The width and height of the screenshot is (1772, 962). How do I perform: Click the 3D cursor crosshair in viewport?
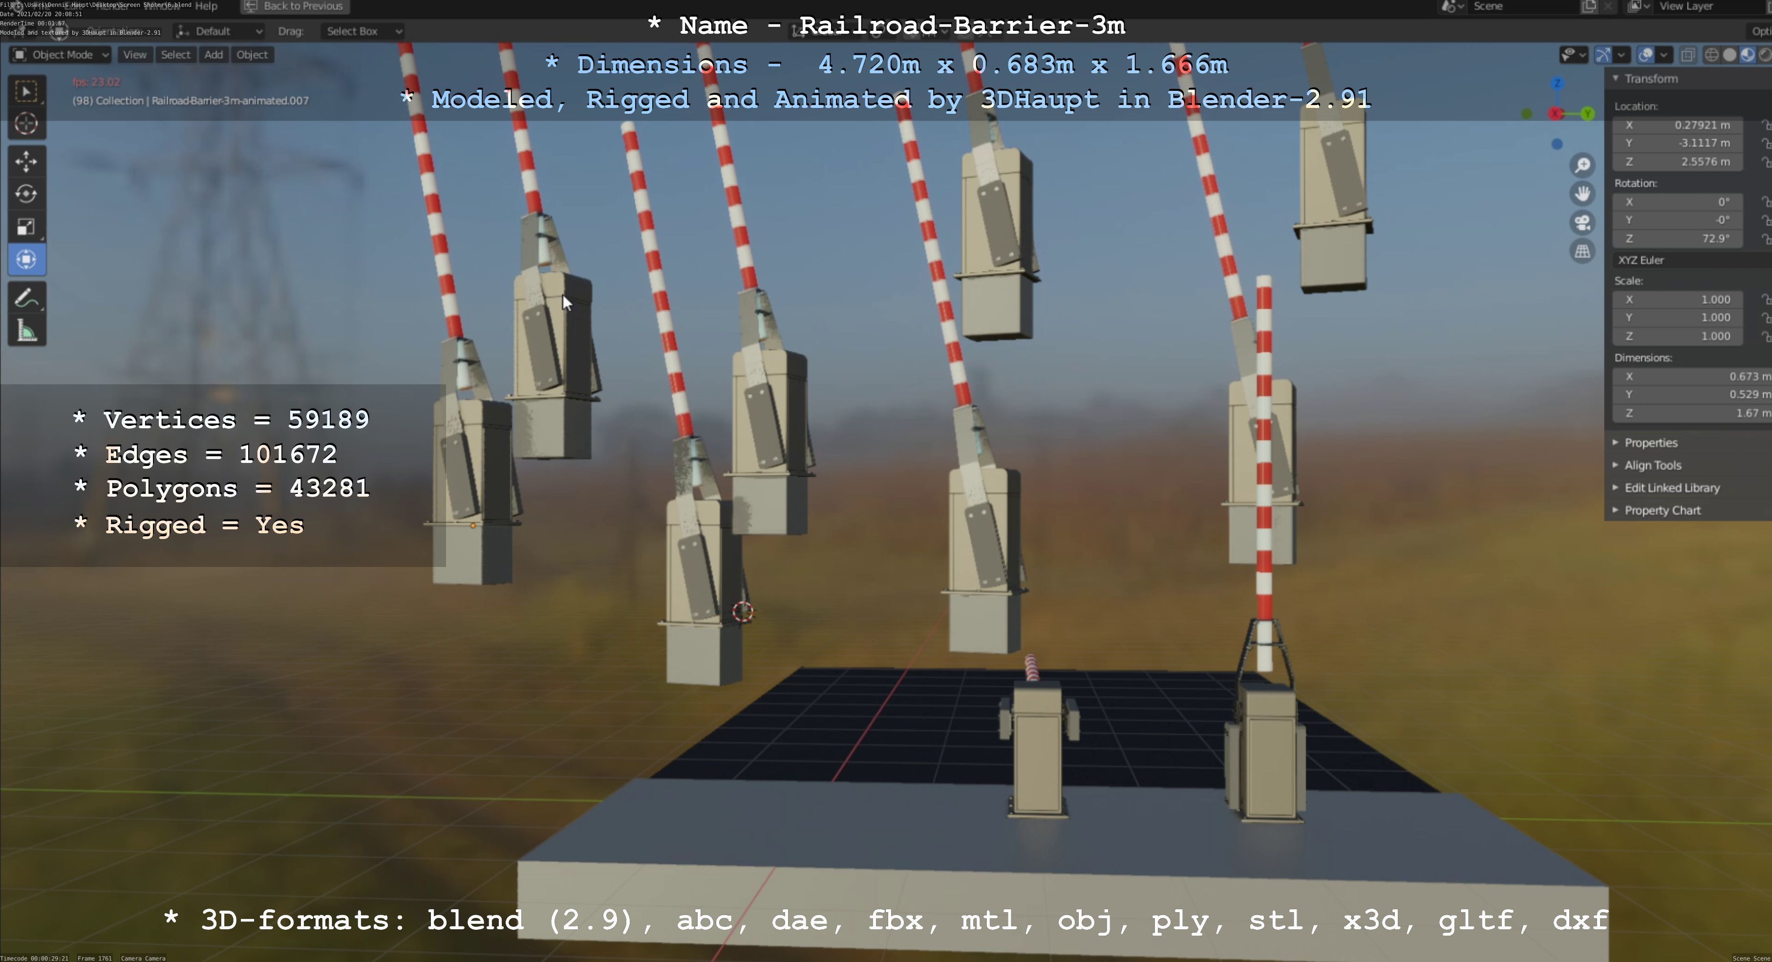click(x=743, y=611)
